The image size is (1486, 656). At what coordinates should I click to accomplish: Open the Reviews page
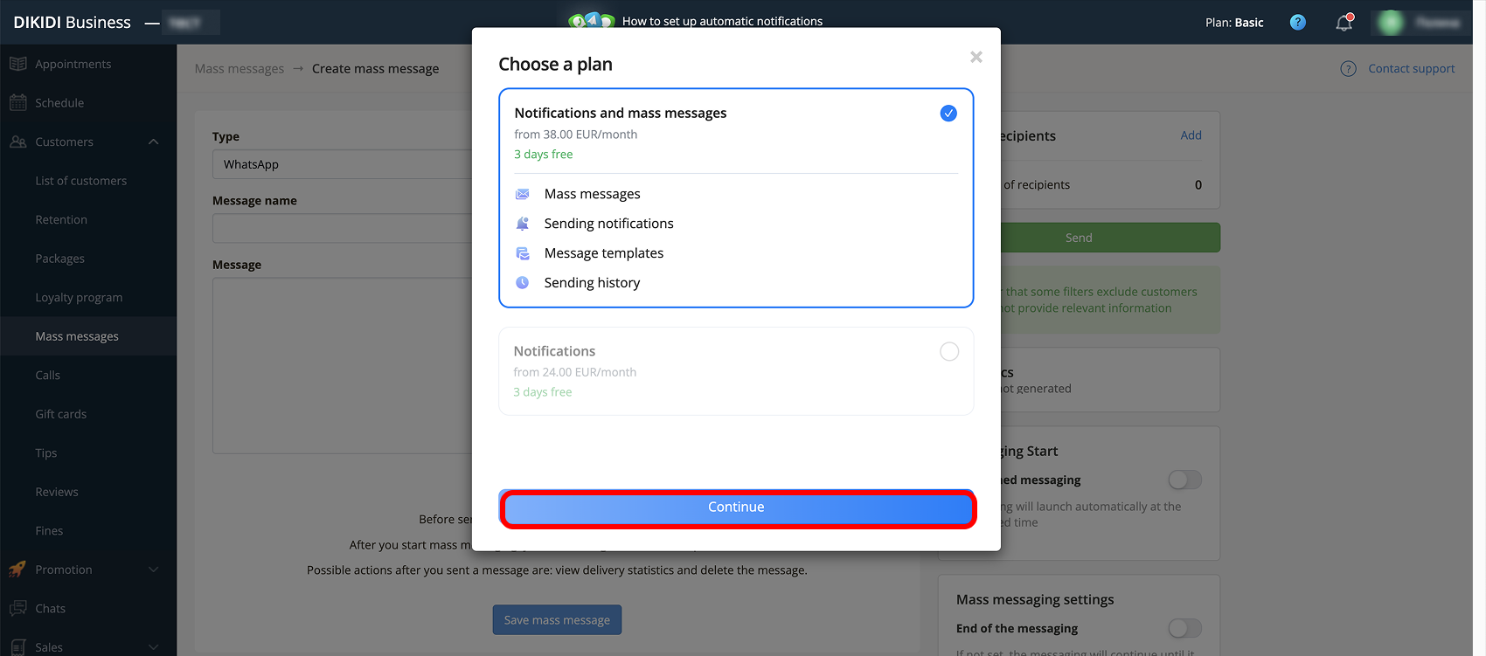(x=57, y=492)
